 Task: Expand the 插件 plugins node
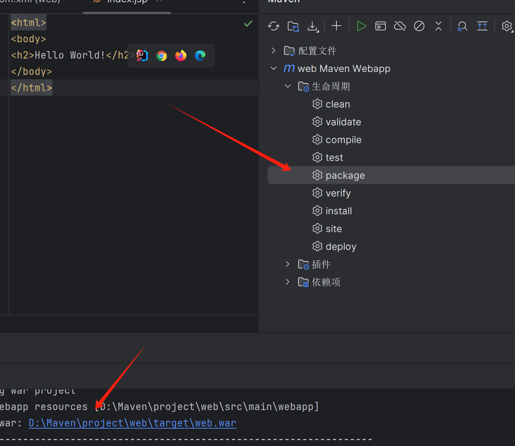(x=288, y=264)
